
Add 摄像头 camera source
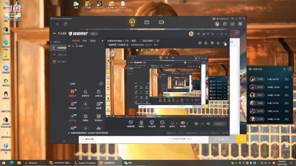click(141, 124)
